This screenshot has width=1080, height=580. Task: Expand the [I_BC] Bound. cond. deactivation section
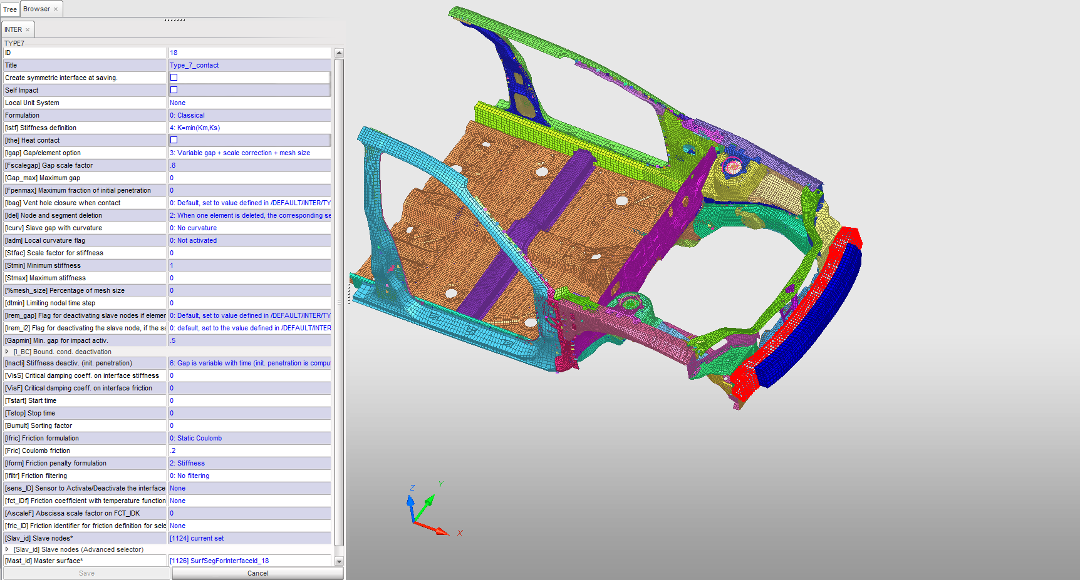(7, 352)
